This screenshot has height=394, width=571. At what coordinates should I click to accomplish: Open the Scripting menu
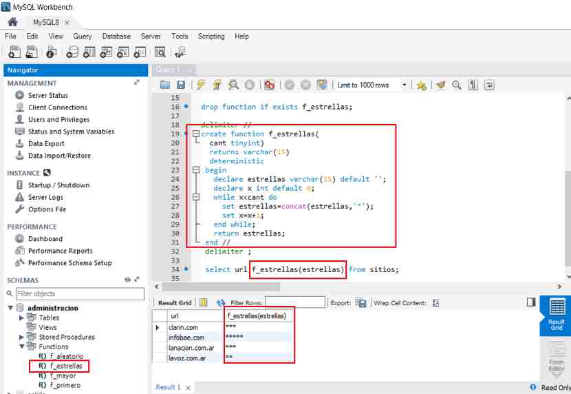[211, 36]
